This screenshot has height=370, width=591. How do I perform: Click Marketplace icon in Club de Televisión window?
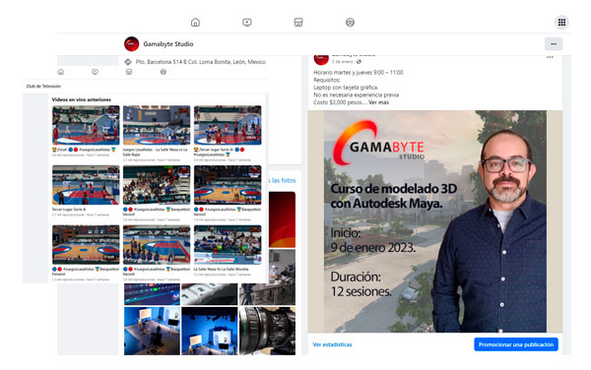pyautogui.click(x=129, y=72)
